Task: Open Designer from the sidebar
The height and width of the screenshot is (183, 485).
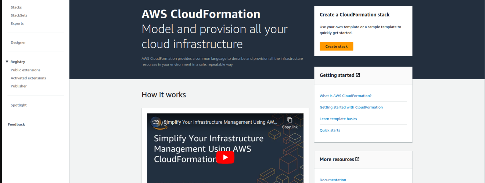Action: tap(18, 42)
